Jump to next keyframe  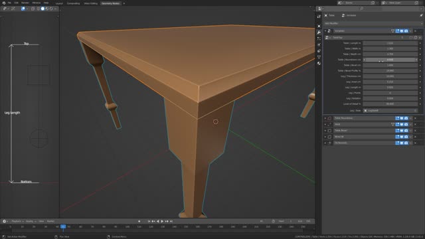click(167, 221)
